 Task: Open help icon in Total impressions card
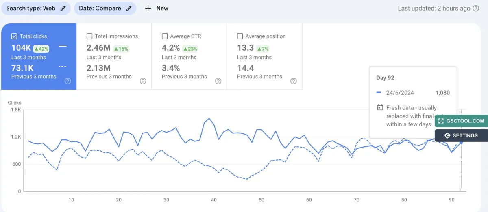pos(143,81)
